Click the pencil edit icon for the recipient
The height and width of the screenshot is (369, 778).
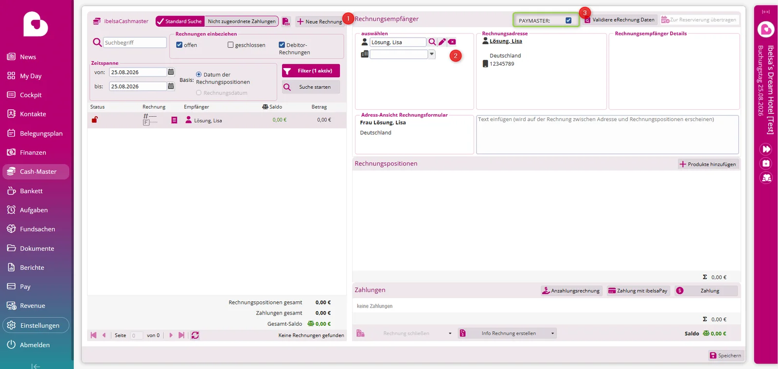[x=442, y=42]
